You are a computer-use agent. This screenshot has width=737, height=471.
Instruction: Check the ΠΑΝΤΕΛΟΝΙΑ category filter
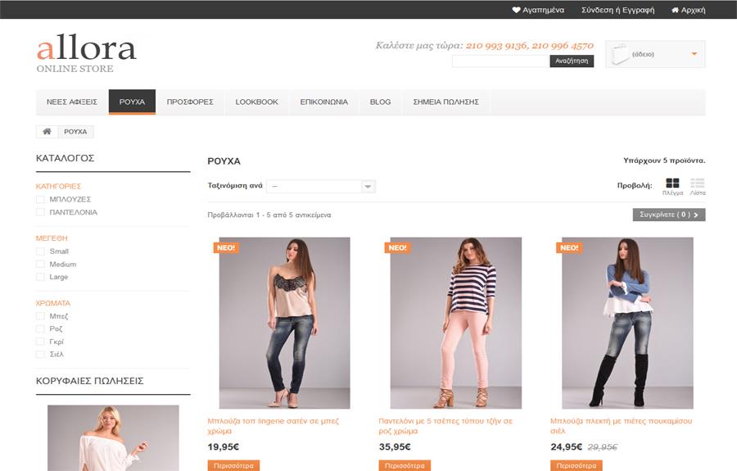[40, 212]
